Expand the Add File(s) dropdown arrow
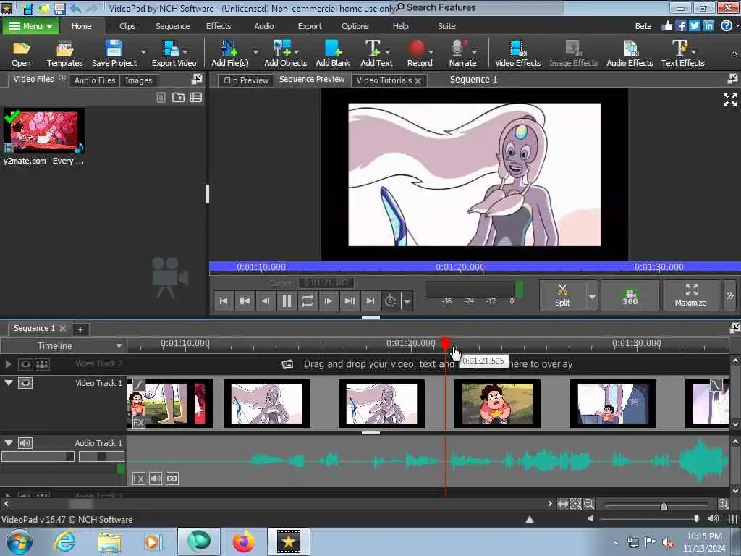Image resolution: width=741 pixels, height=556 pixels. (255, 51)
